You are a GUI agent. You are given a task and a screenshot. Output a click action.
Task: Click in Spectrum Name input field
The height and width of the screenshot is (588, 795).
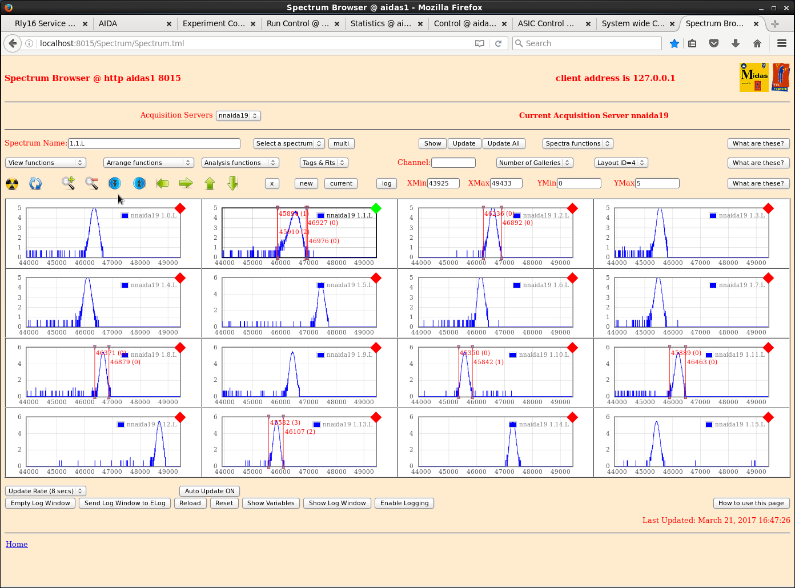[x=154, y=143]
